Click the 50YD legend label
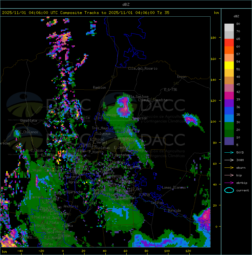The image size is (252, 255). click(240, 152)
